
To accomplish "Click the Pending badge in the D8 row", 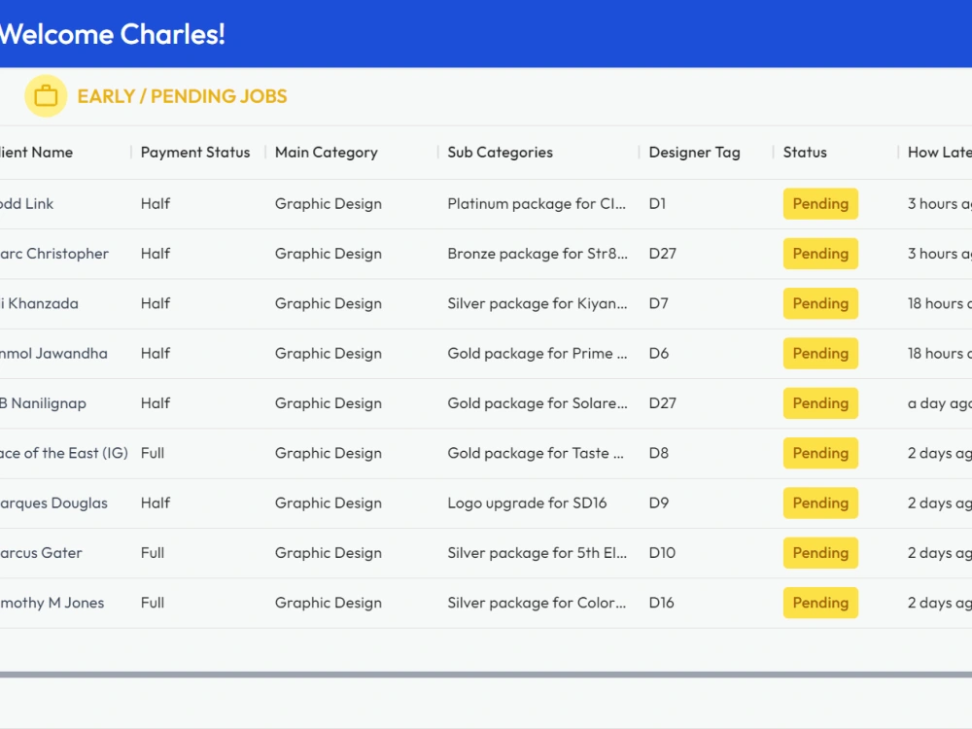I will [820, 453].
